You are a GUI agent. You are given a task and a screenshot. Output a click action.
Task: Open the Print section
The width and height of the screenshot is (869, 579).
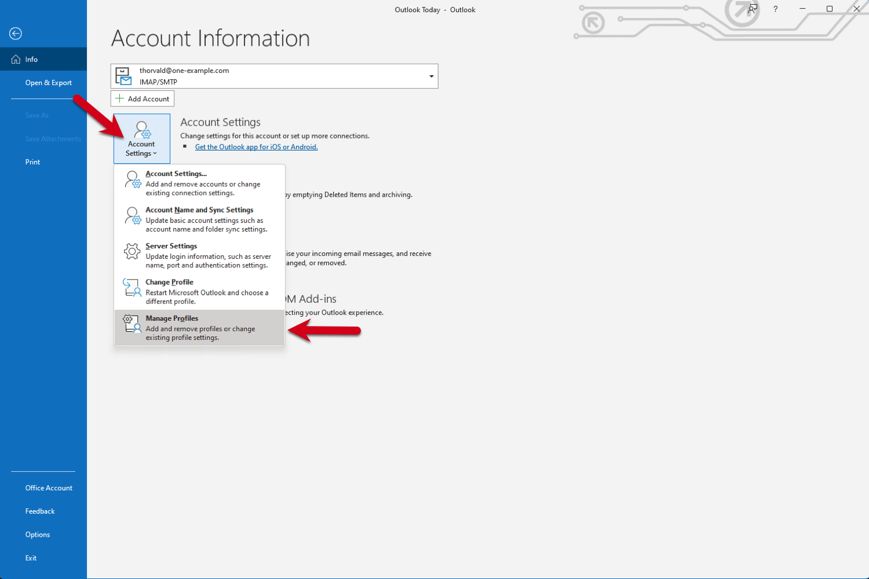(x=32, y=162)
